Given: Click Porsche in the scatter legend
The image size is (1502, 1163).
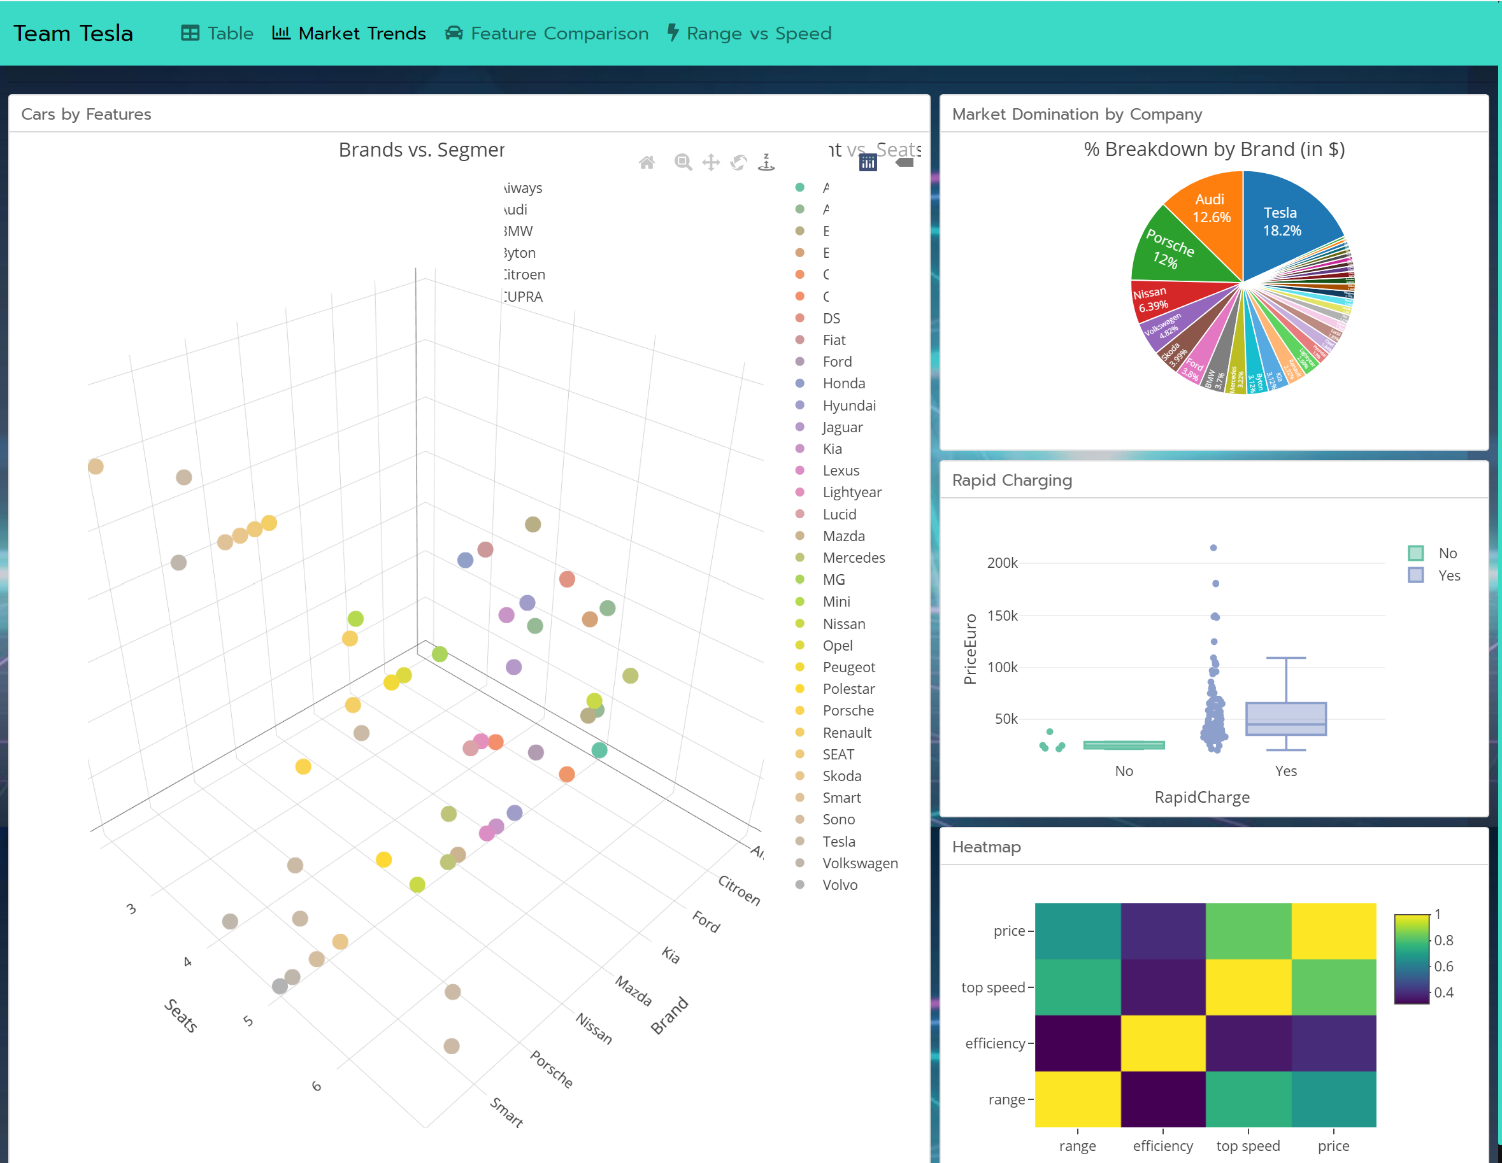Looking at the screenshot, I should 848,710.
